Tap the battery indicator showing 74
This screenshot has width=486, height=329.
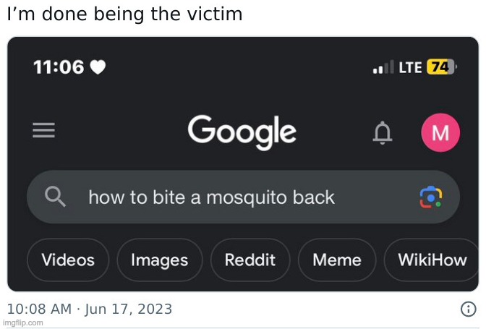pos(442,67)
